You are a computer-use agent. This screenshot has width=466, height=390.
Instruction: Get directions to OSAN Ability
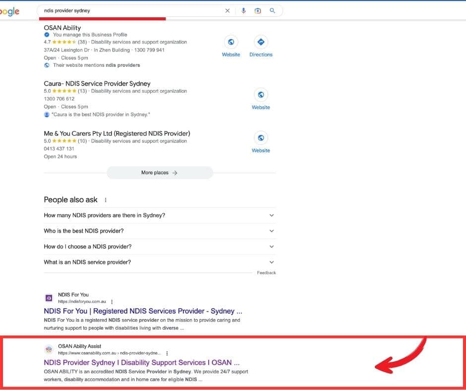pyautogui.click(x=261, y=42)
